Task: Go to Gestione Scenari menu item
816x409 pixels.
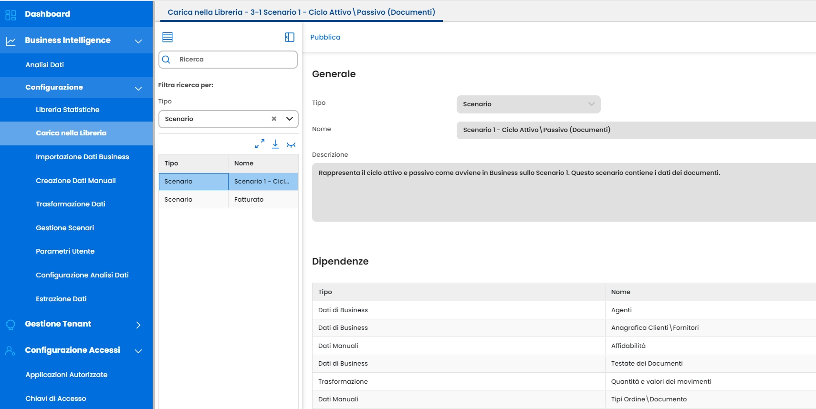Action: (x=65, y=228)
